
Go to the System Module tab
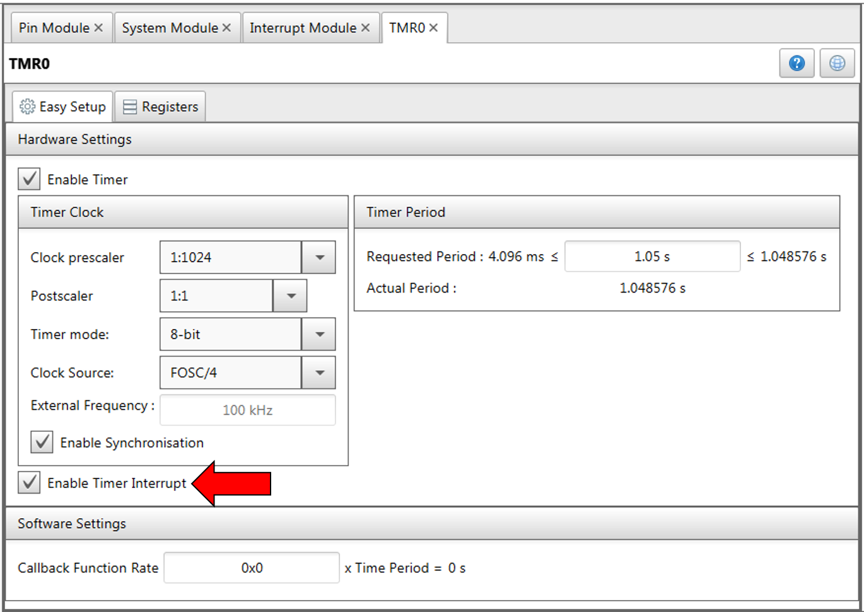click(x=169, y=28)
